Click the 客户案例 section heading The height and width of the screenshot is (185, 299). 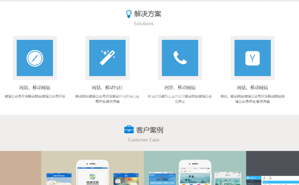[x=149, y=130]
